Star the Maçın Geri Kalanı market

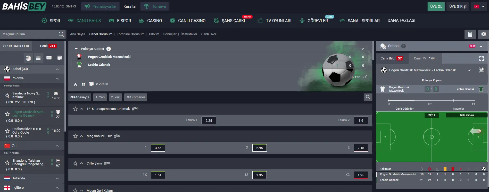(x=75, y=190)
